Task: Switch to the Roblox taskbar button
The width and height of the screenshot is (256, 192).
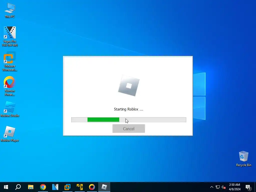Action: coord(104,187)
